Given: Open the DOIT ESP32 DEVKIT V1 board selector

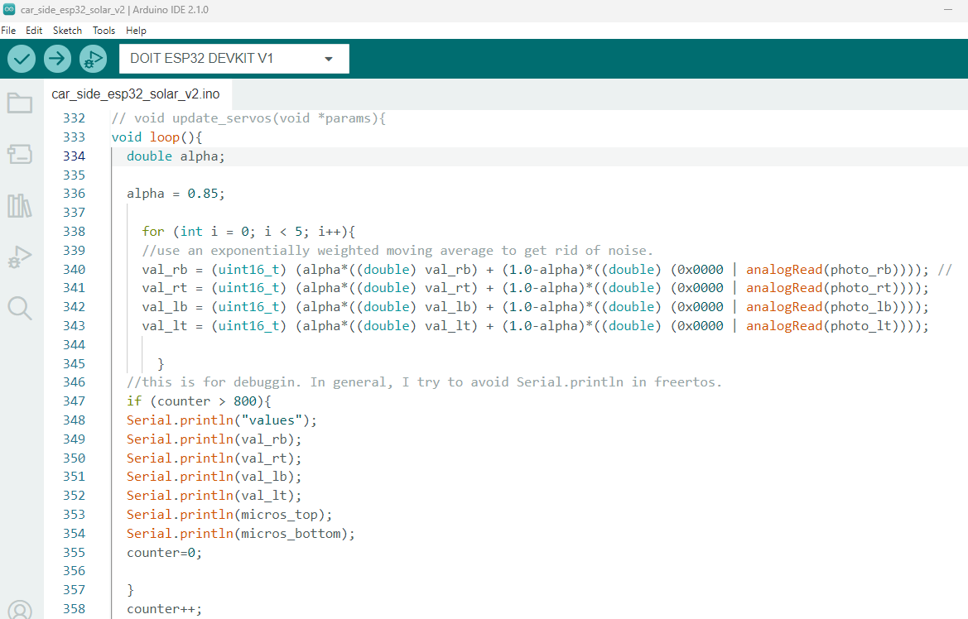Looking at the screenshot, I should [234, 58].
